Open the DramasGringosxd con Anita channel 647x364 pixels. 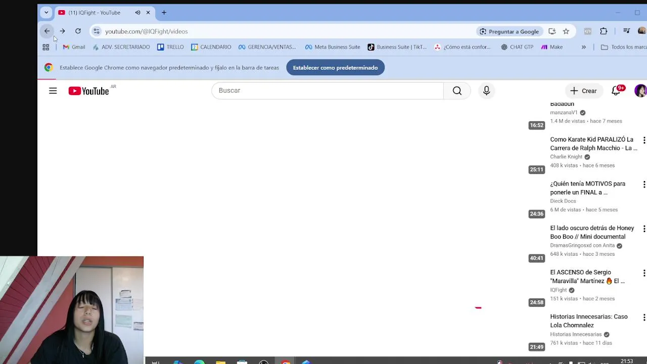pos(582,246)
